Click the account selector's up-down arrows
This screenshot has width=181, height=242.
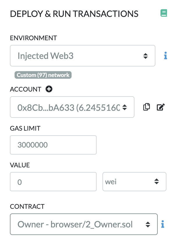point(125,107)
